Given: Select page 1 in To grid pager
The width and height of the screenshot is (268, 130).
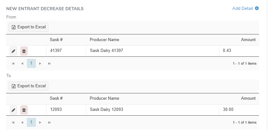Looking at the screenshot, I should coord(31,122).
